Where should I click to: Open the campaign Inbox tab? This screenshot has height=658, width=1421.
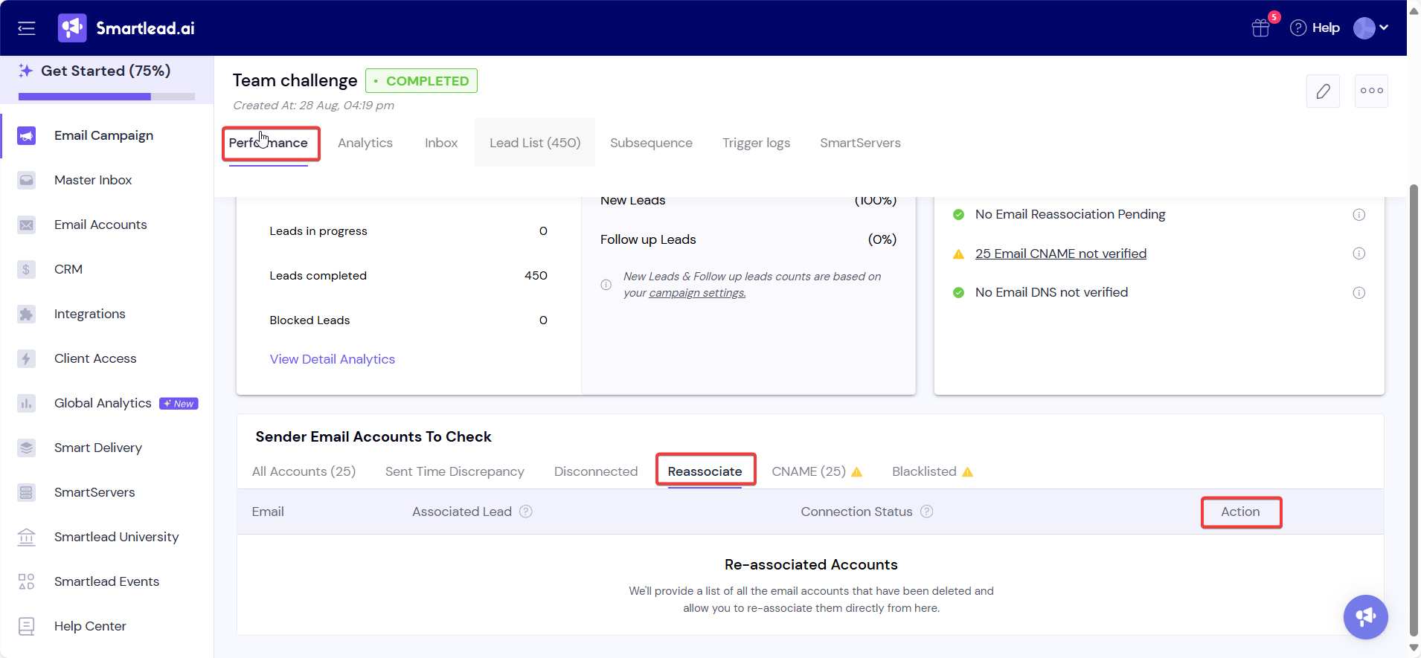click(441, 143)
